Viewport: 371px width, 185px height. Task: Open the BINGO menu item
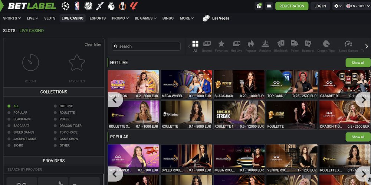(168, 18)
